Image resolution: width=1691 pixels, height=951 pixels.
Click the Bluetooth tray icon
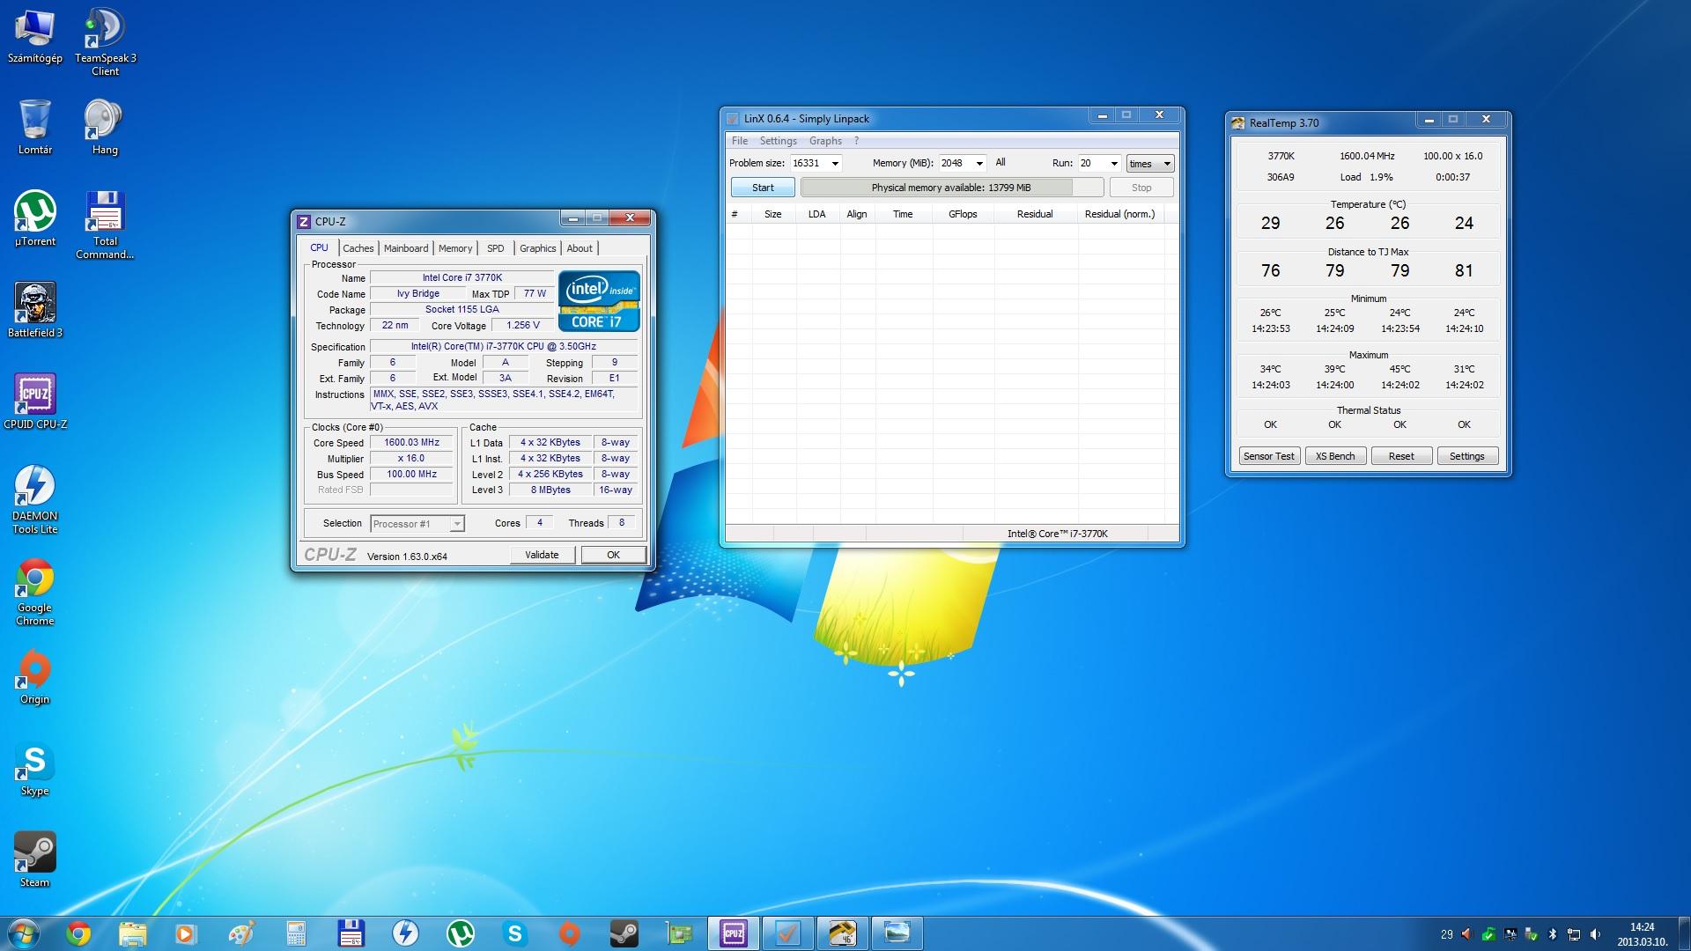pyautogui.click(x=1553, y=934)
